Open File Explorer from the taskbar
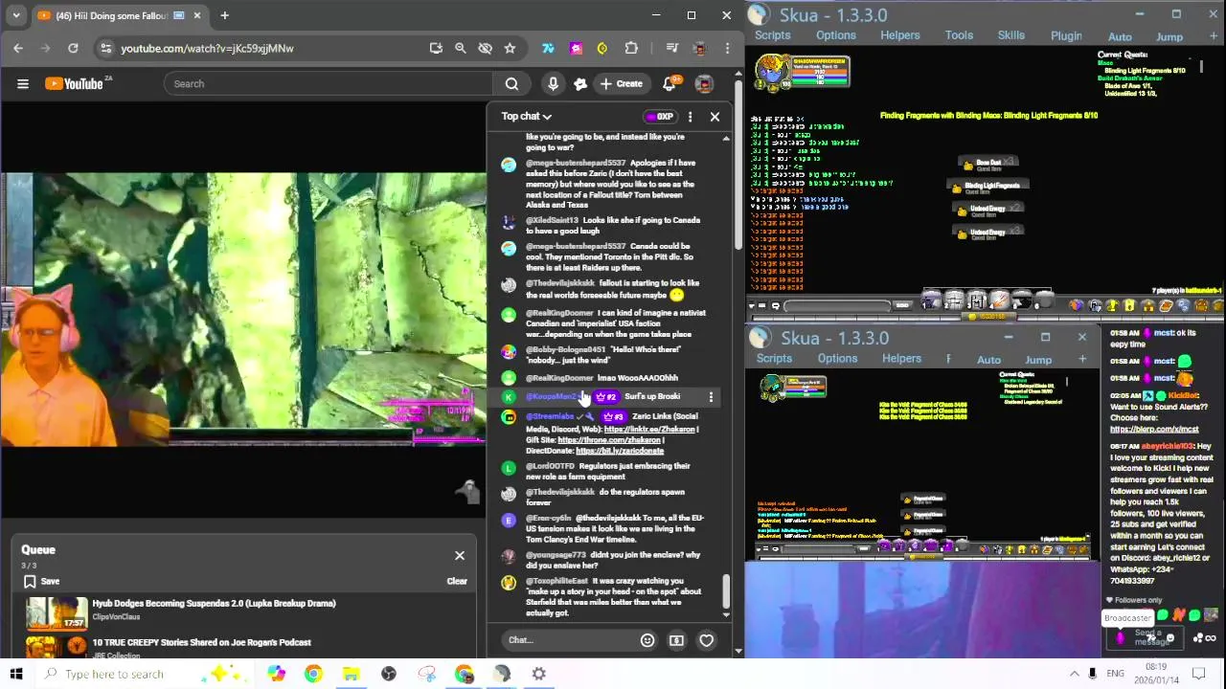The image size is (1226, 689). pos(351,674)
